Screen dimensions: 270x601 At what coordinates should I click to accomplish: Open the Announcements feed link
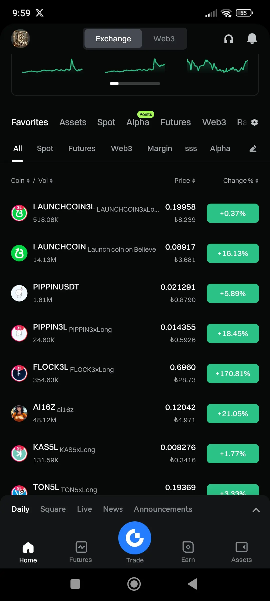pos(163,509)
